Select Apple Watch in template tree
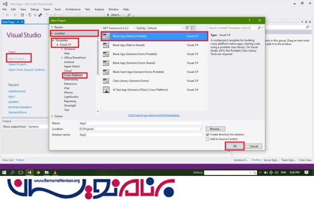The height and width of the screenshot is (200, 314). pyautogui.click(x=72, y=67)
